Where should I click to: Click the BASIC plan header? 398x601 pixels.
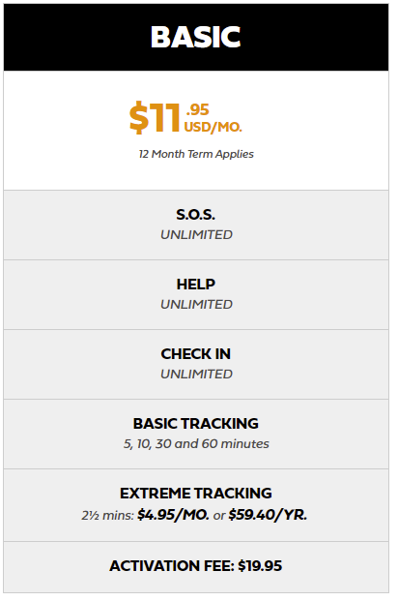(196, 37)
